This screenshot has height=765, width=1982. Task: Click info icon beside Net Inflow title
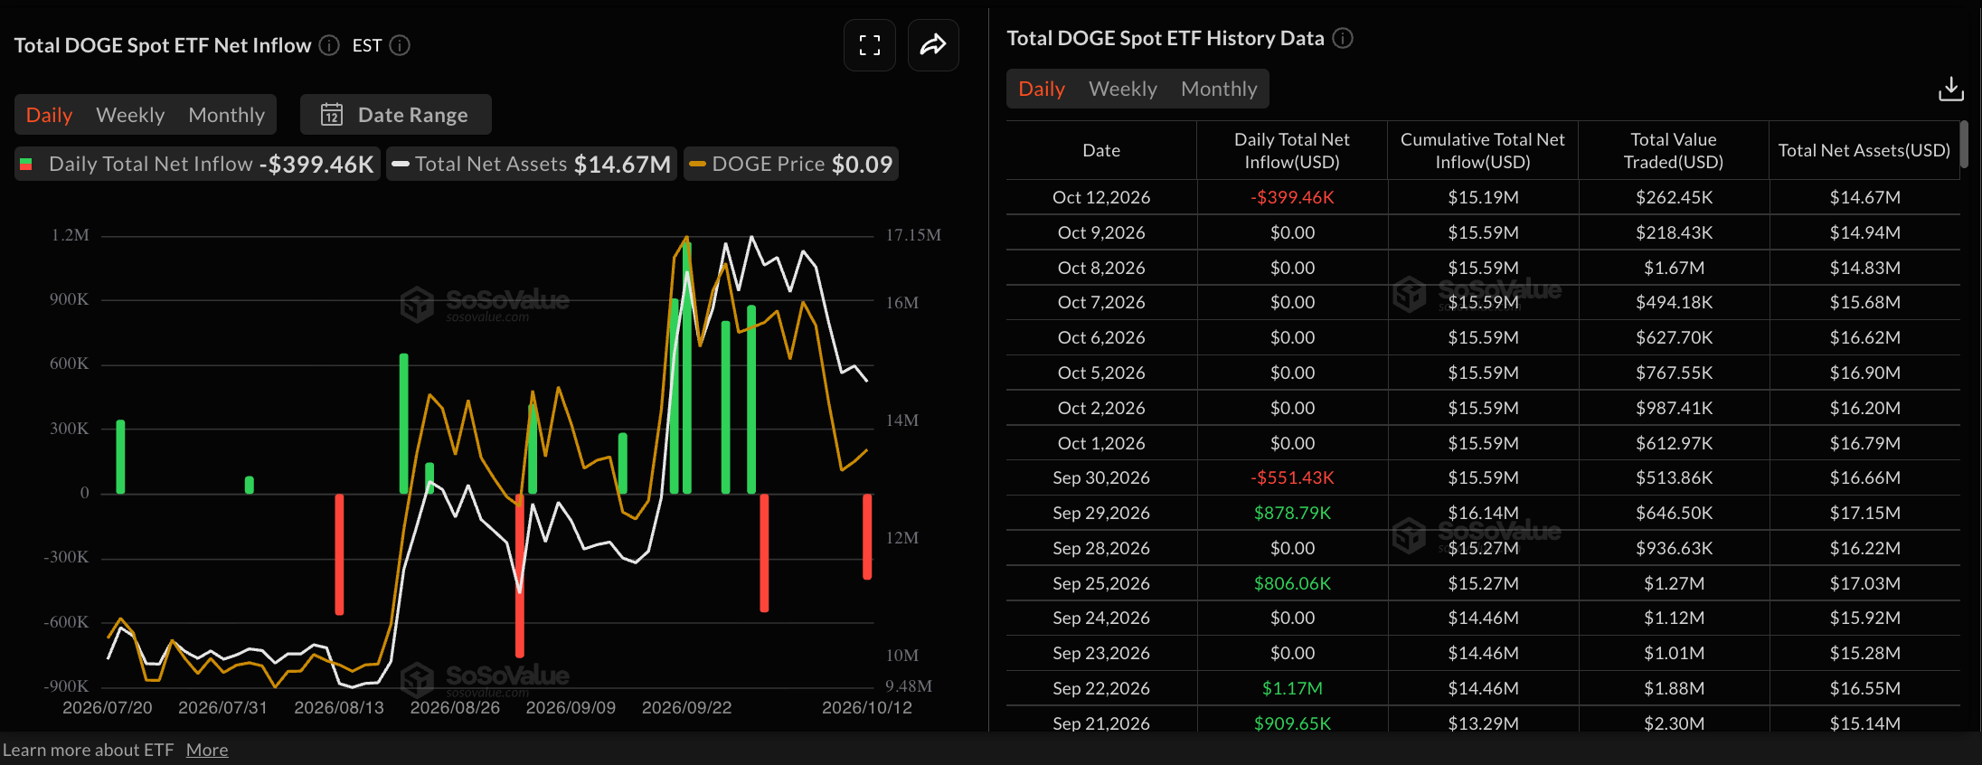pyautogui.click(x=329, y=45)
